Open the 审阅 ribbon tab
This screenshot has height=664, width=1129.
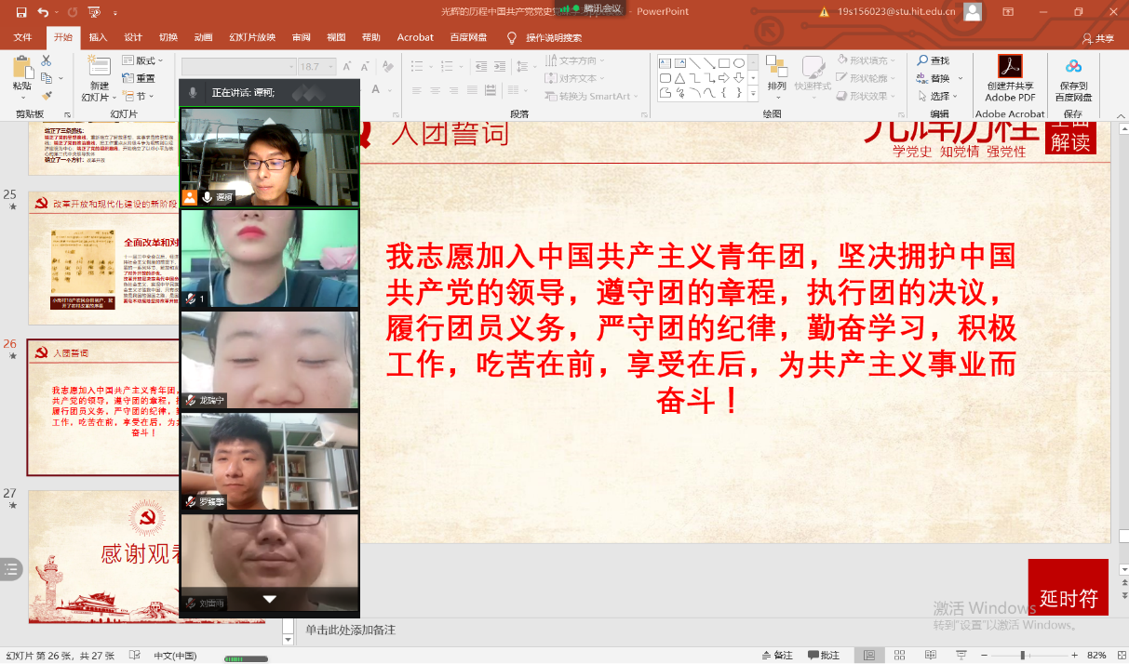click(x=300, y=37)
